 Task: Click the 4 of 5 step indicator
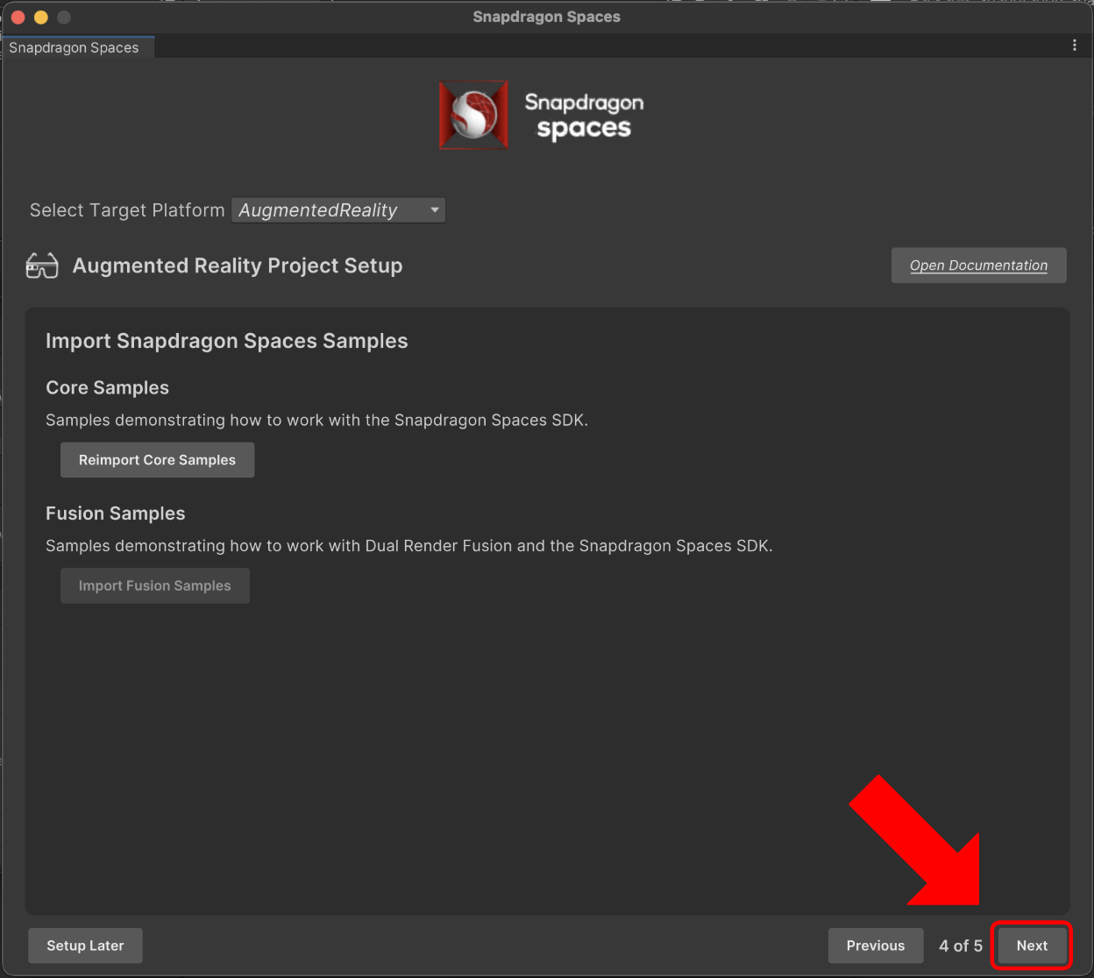click(x=961, y=946)
